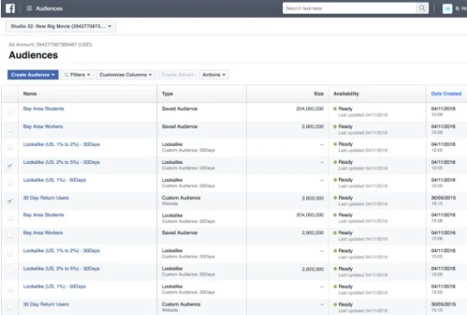The image size is (467, 315).
Task: Tick the unchecked 30 Day Return Users checkbox
Action: (9, 307)
